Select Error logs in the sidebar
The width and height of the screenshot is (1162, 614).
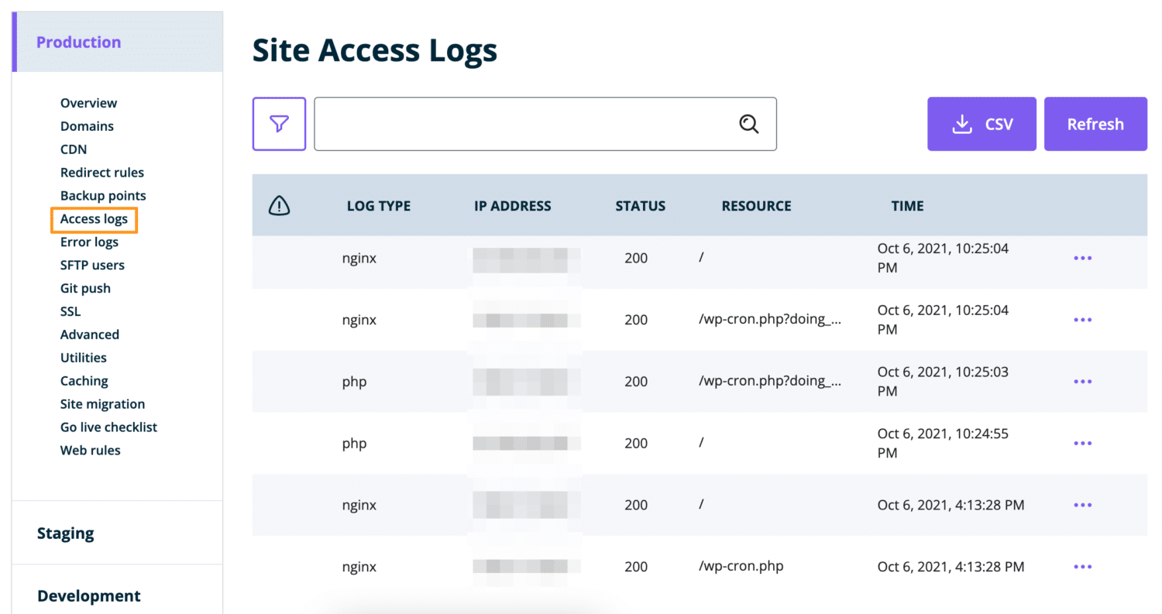[89, 242]
